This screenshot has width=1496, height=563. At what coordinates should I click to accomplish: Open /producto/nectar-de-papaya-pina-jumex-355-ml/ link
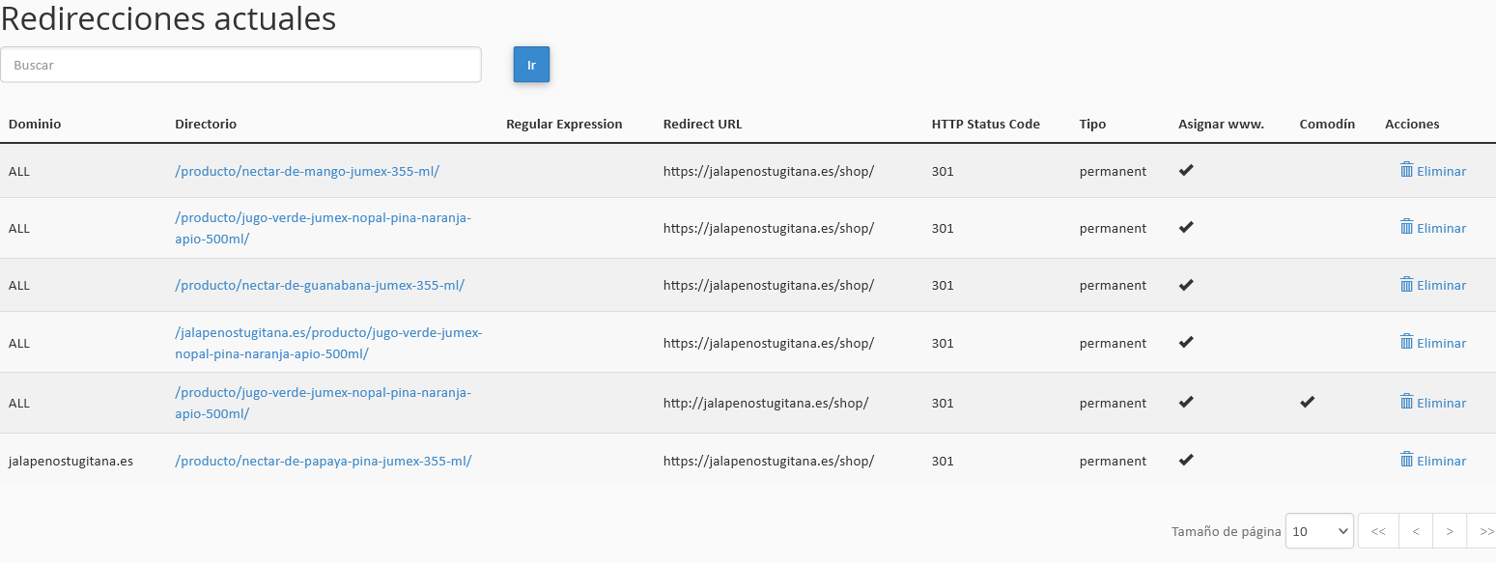pos(324,461)
